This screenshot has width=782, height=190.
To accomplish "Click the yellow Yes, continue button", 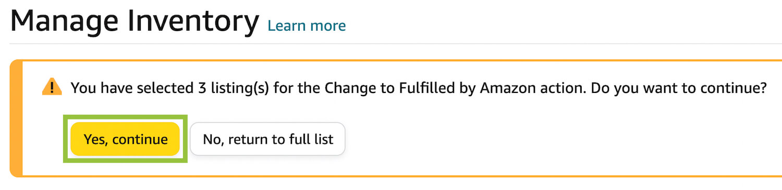I will point(126,139).
